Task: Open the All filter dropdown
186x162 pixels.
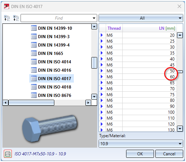Action: pyautogui.click(x=141, y=18)
